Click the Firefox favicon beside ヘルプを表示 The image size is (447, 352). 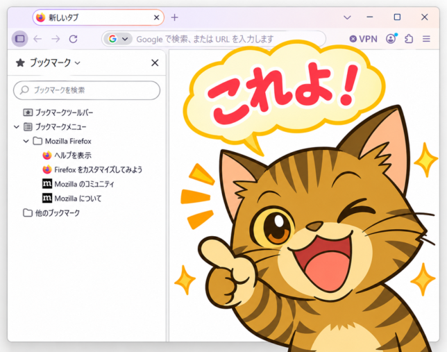coord(47,156)
